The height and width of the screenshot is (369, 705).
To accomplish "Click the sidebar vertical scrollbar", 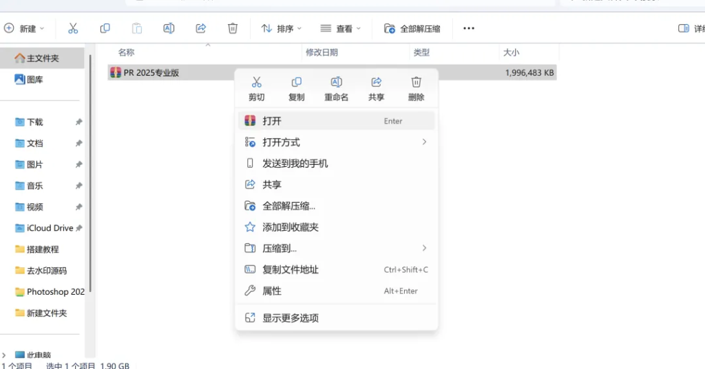I will pyautogui.click(x=90, y=173).
